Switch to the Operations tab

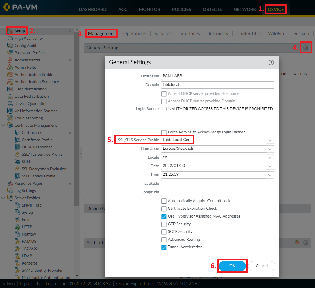tap(135, 33)
